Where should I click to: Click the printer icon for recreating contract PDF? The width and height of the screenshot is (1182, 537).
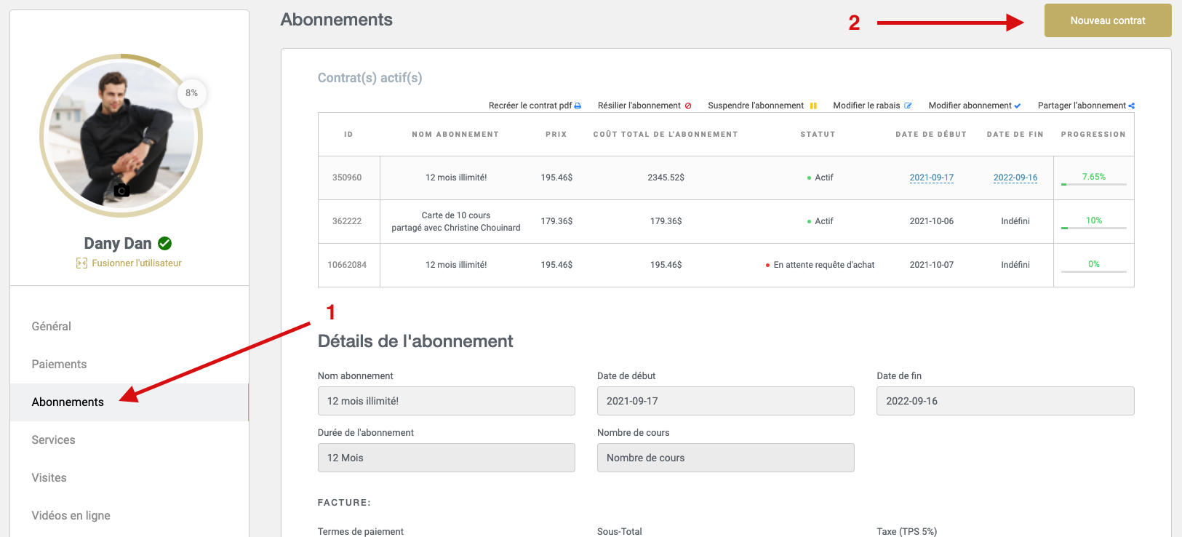578,106
